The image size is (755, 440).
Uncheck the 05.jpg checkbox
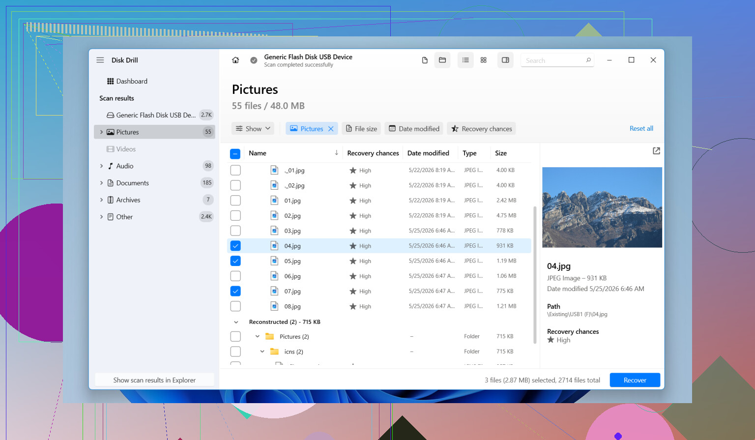pos(235,261)
